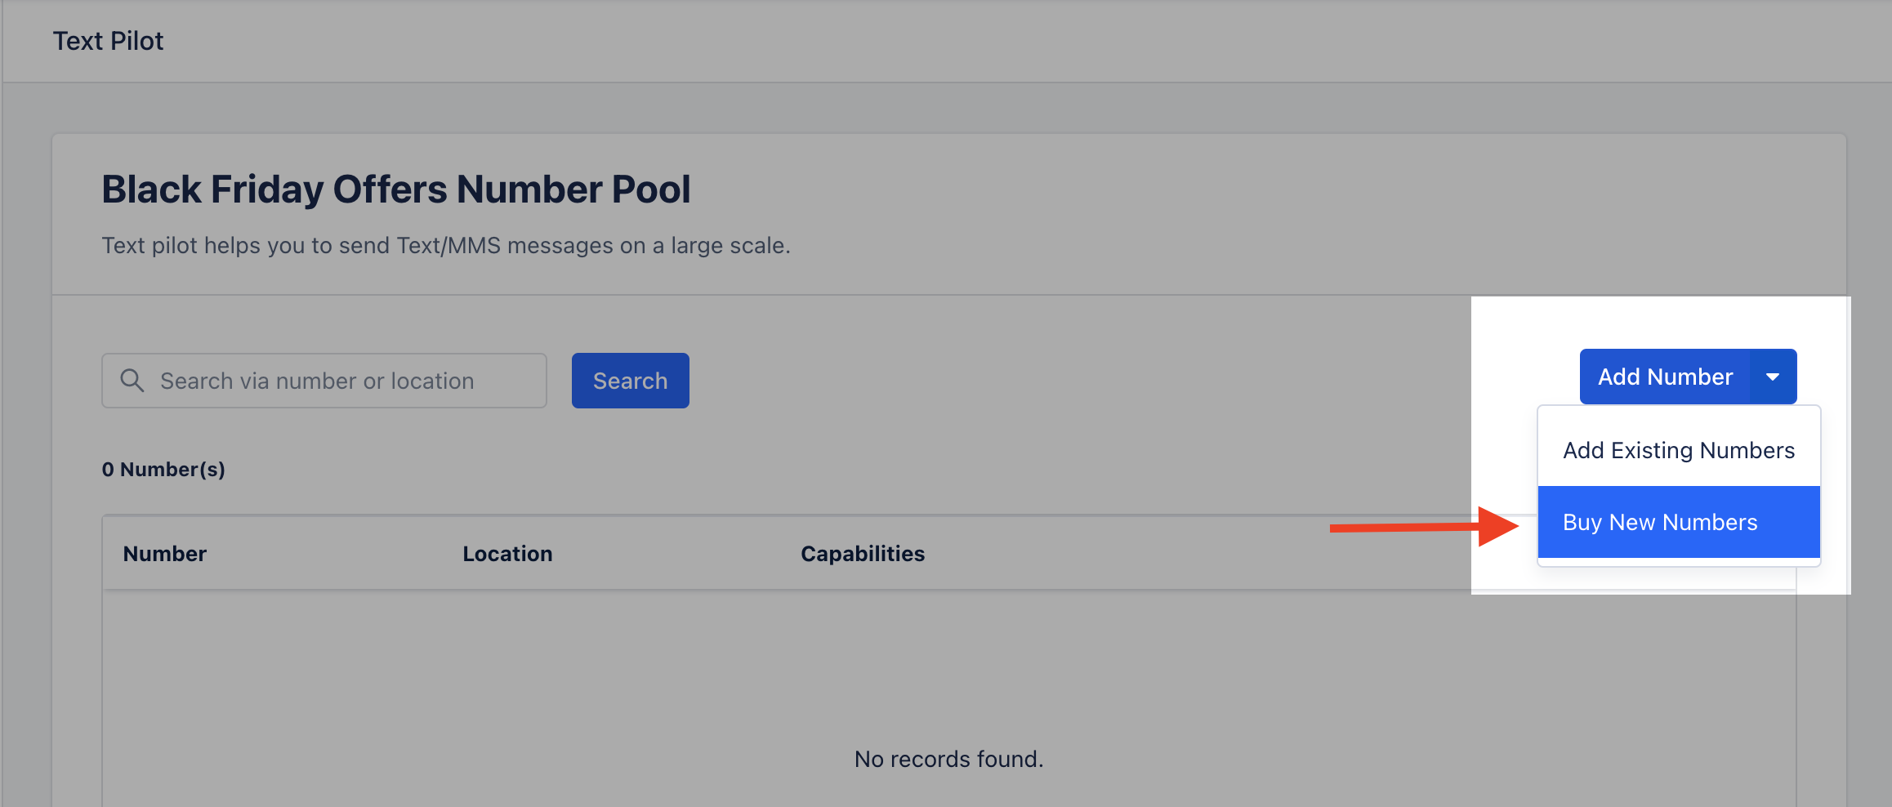Click the No records found message
1892x807 pixels.
[x=948, y=760]
